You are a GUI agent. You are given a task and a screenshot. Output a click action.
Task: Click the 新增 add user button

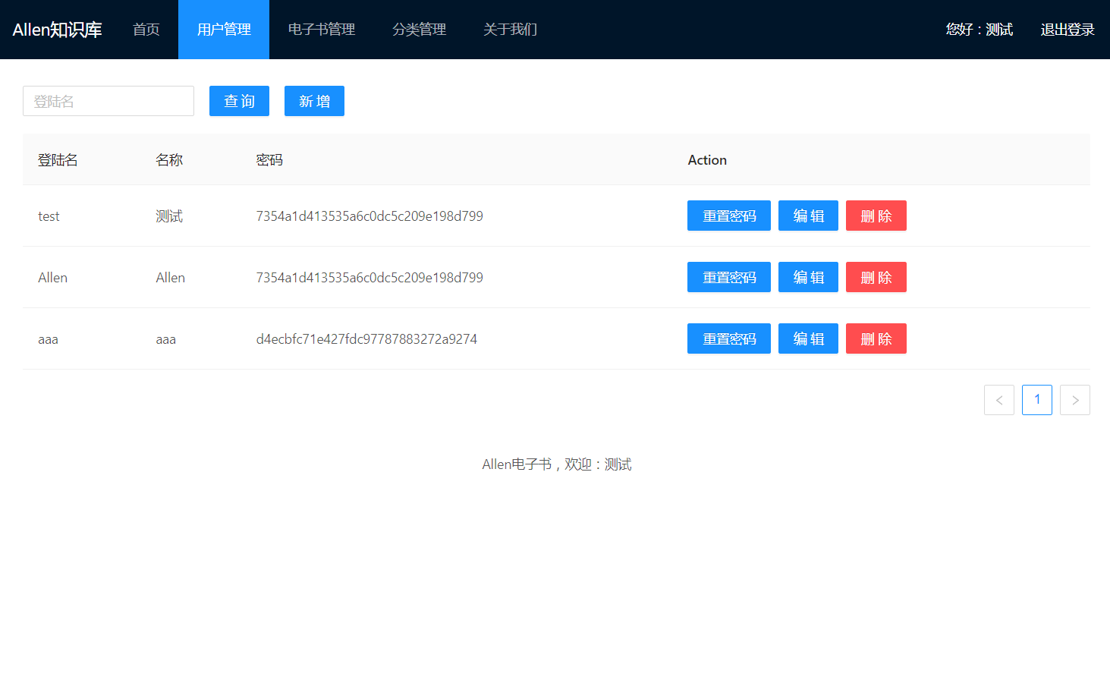[x=314, y=101]
